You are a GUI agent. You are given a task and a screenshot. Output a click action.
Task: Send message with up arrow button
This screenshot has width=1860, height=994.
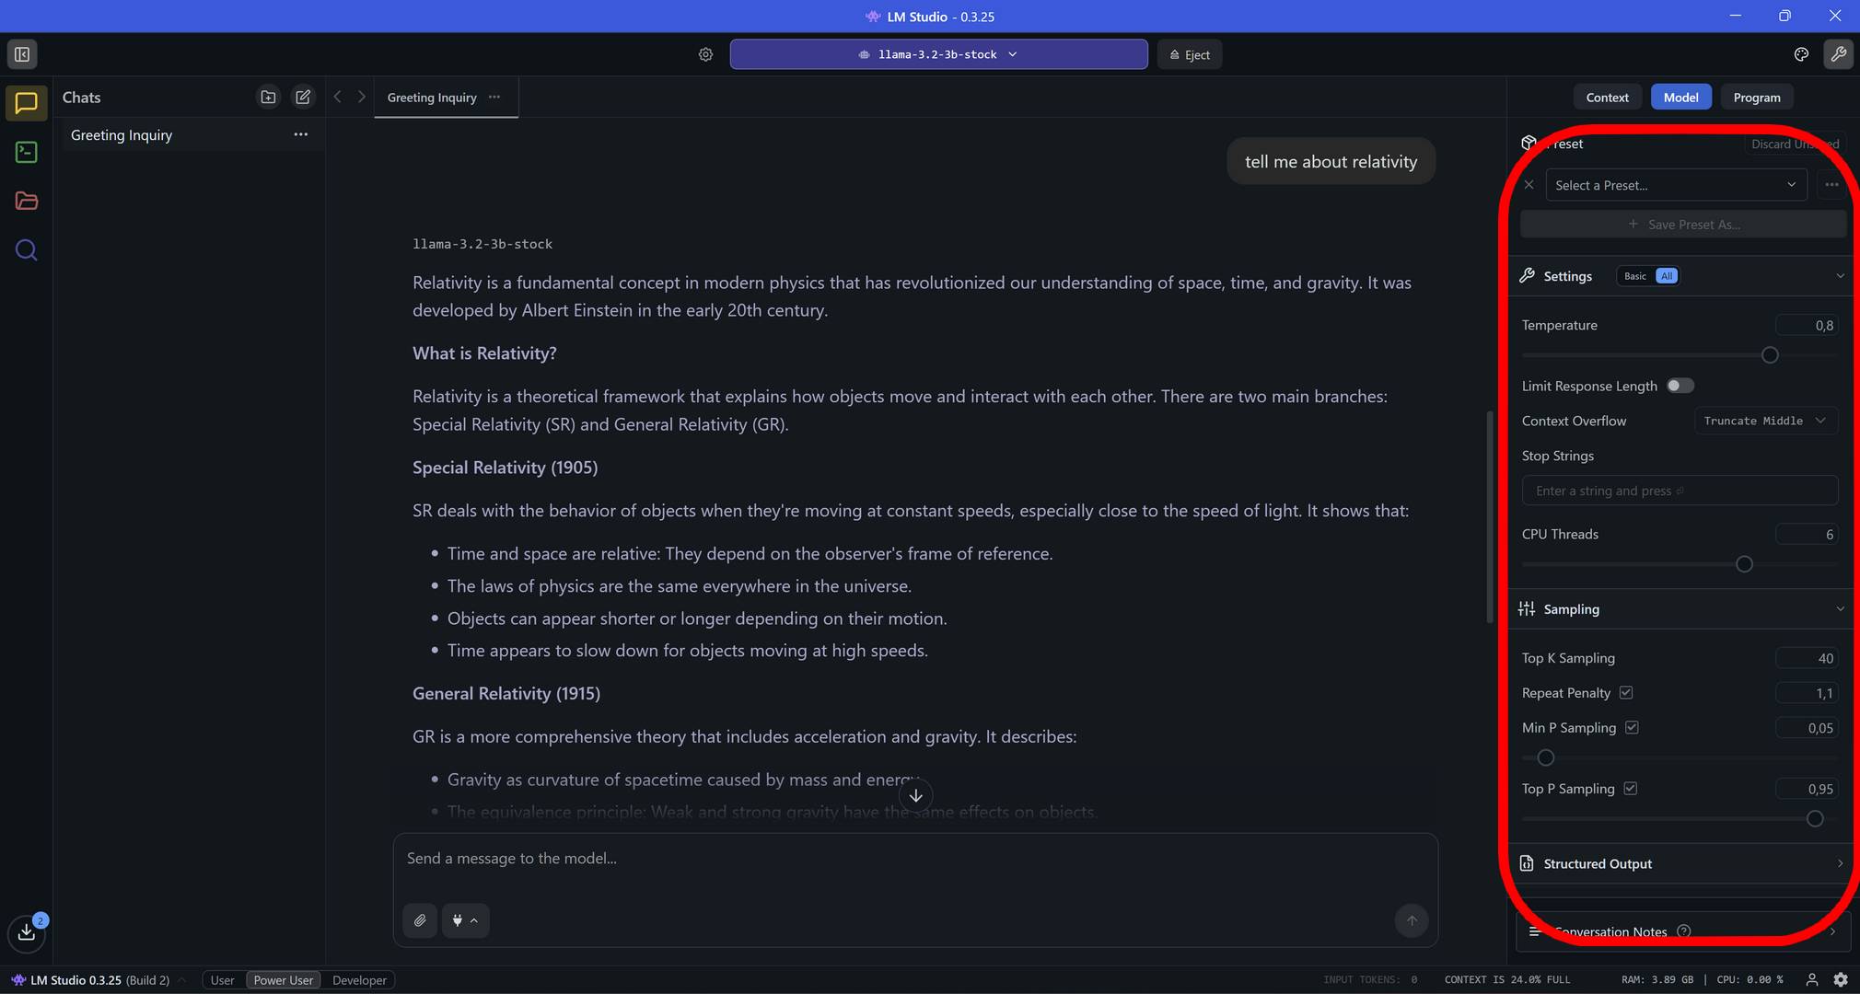[1412, 920]
